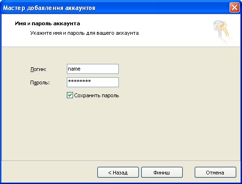Click the Логин input field
Image resolution: width=242 pixels, height=184 pixels.
click(x=93, y=69)
